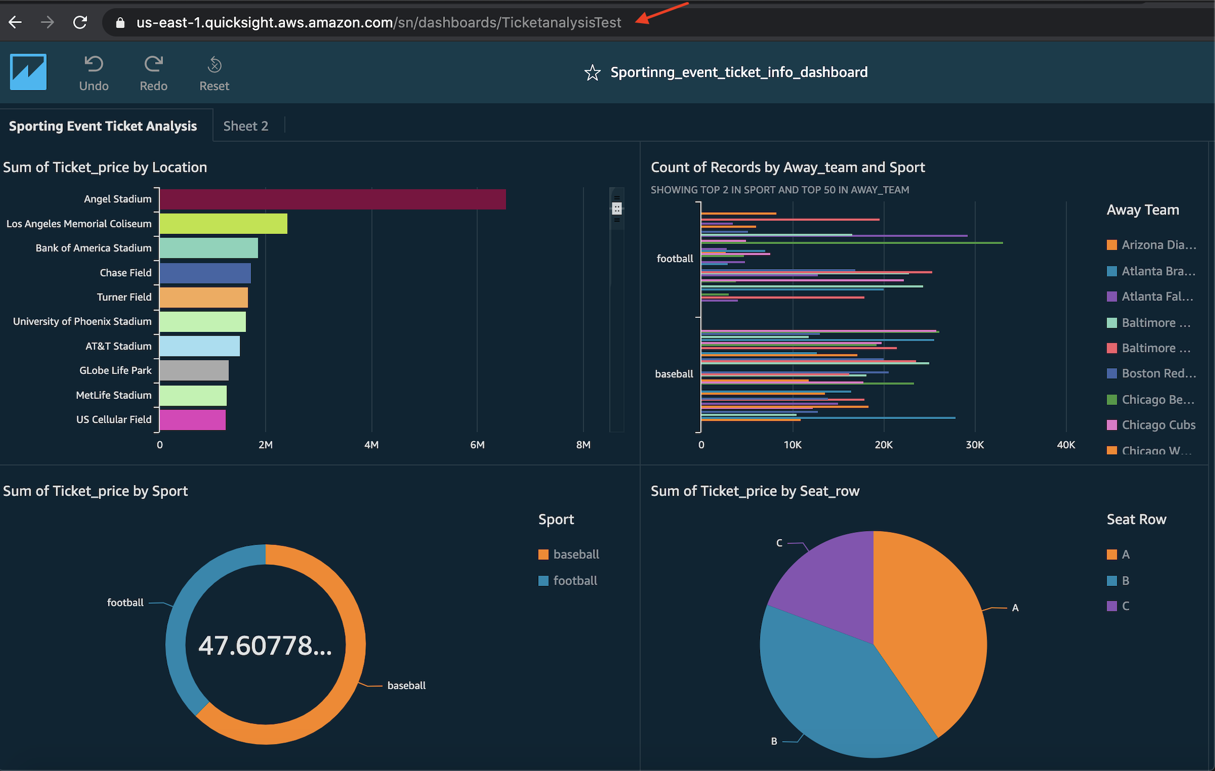Click the Angel Stadium bar
The height and width of the screenshot is (771, 1215).
332,199
